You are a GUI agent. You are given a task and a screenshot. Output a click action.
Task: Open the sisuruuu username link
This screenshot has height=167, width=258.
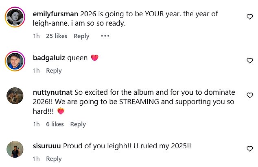tap(46, 146)
